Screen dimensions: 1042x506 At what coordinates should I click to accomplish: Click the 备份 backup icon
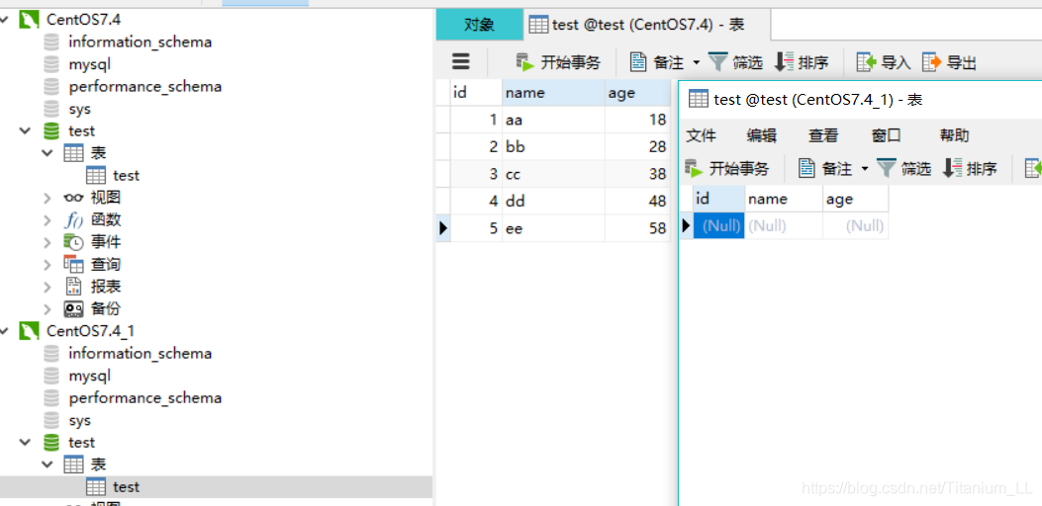73,309
